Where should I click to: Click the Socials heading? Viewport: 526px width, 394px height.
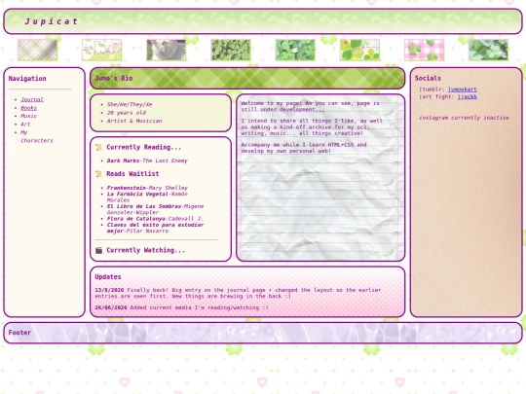[x=428, y=78]
